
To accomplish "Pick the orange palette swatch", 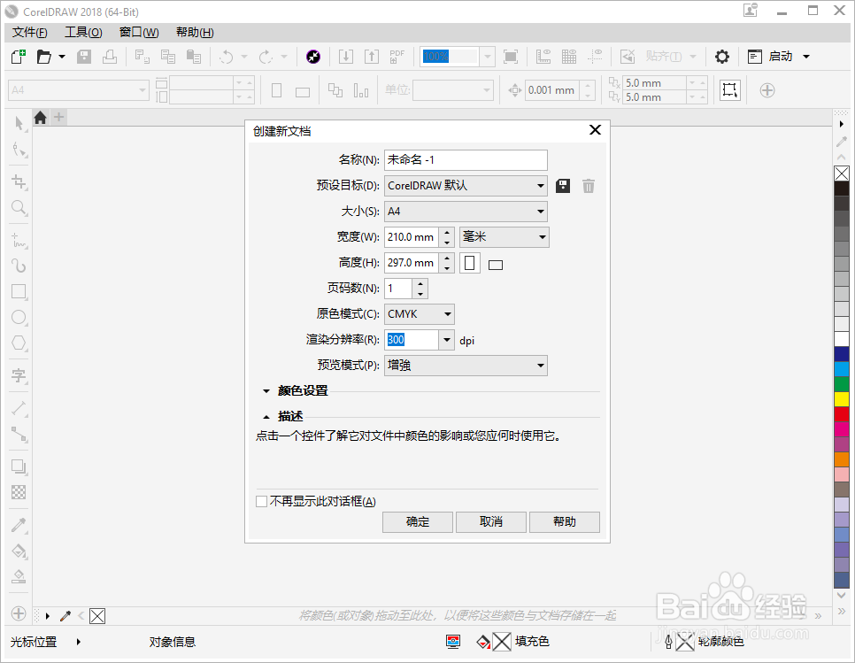I will pyautogui.click(x=842, y=459).
